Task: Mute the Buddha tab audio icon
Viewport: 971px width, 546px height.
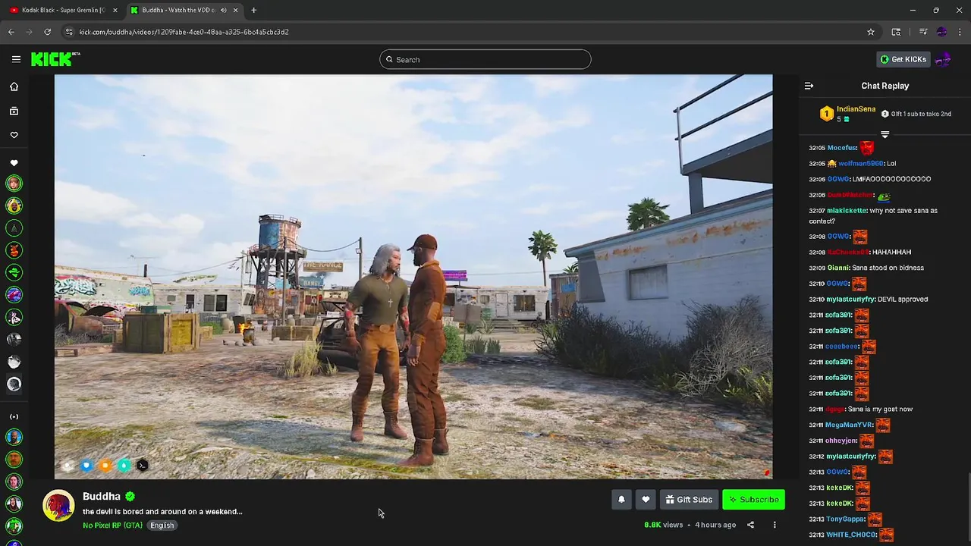Action: click(x=222, y=10)
